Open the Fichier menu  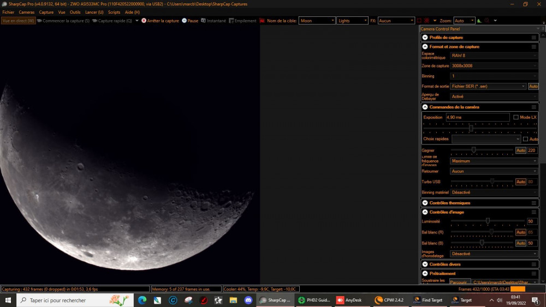pyautogui.click(x=8, y=12)
